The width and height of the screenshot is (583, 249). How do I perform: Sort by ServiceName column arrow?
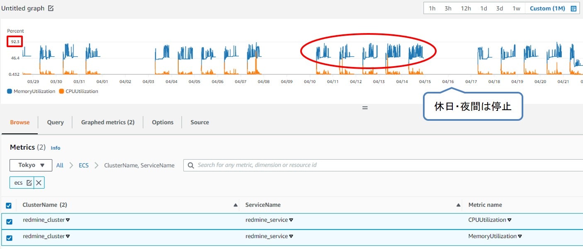(459, 205)
